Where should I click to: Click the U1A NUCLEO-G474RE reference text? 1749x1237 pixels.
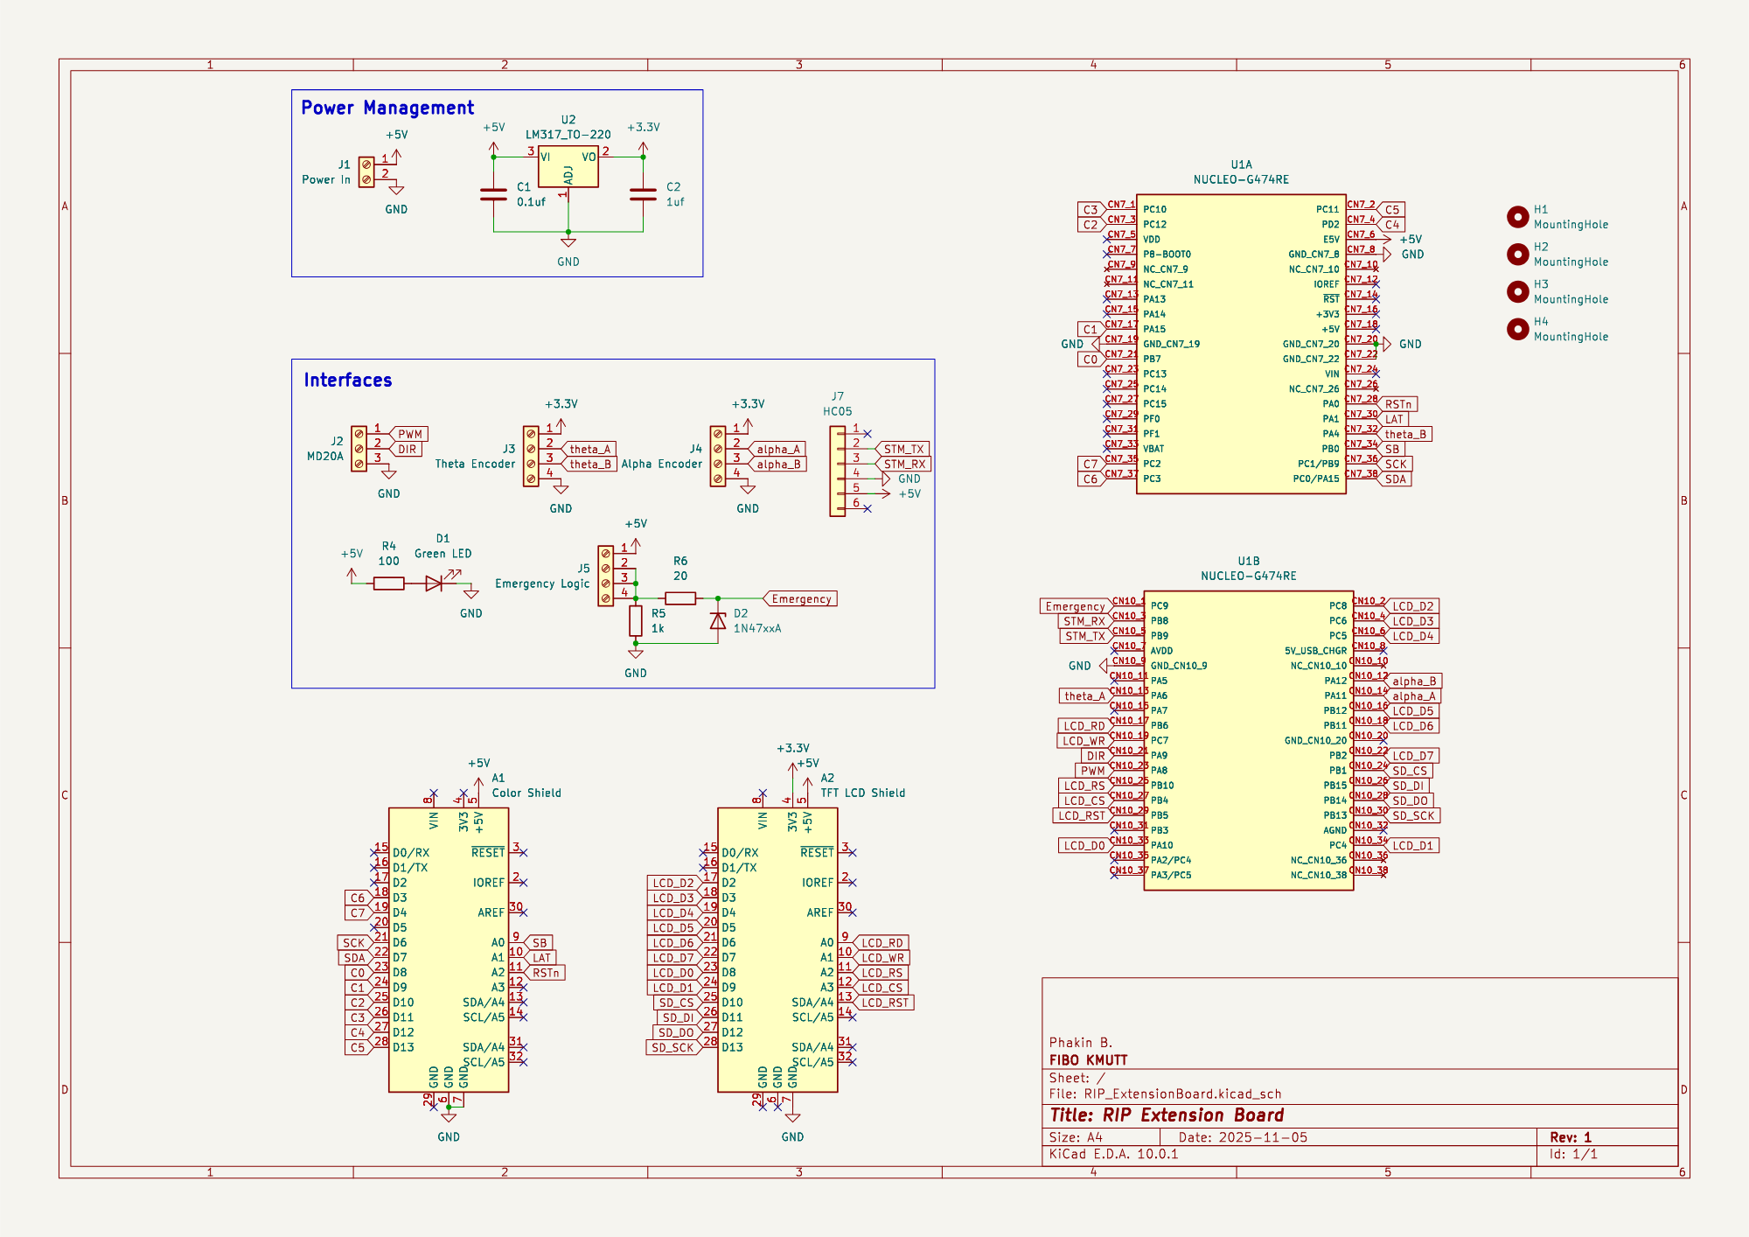pyautogui.click(x=1241, y=172)
